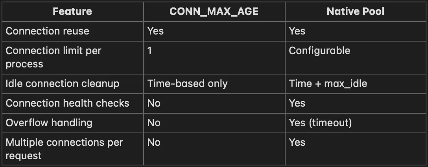Screen dimensions: 428x167
Task: Select the Connection reuse row label
Action: pos(48,31)
